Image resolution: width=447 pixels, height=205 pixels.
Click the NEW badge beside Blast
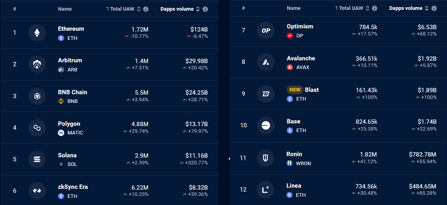point(295,89)
